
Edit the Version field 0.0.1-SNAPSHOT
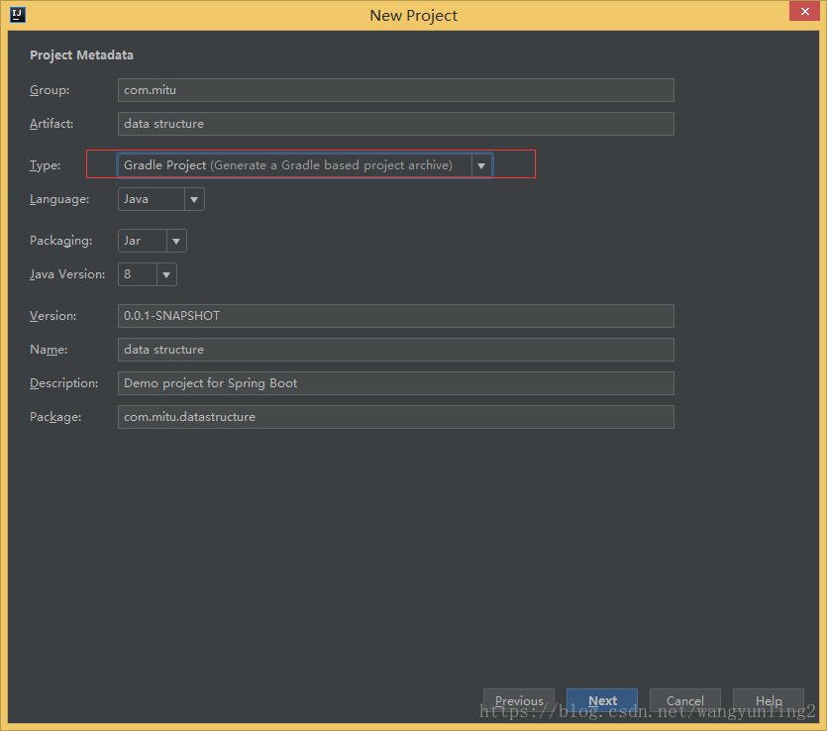coord(395,316)
